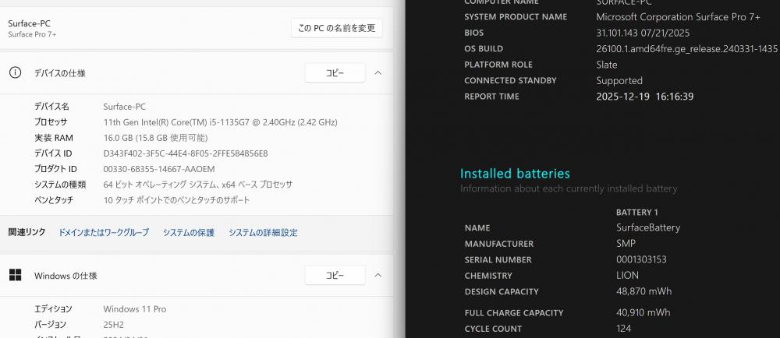Select the Surface-PC title at top

[x=30, y=23]
